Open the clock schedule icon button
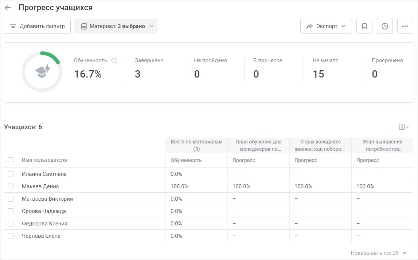Image resolution: width=418 pixels, height=260 pixels. tap(385, 26)
